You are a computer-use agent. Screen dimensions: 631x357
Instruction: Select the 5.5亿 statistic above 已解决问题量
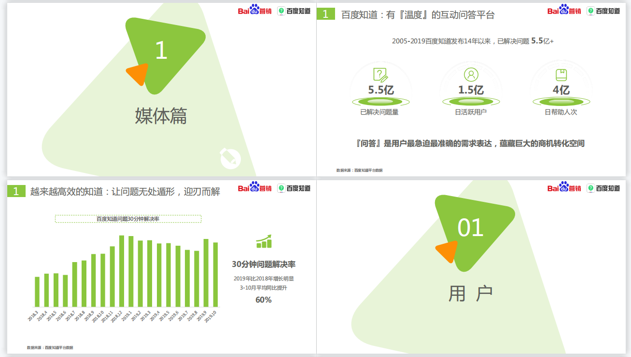point(381,90)
